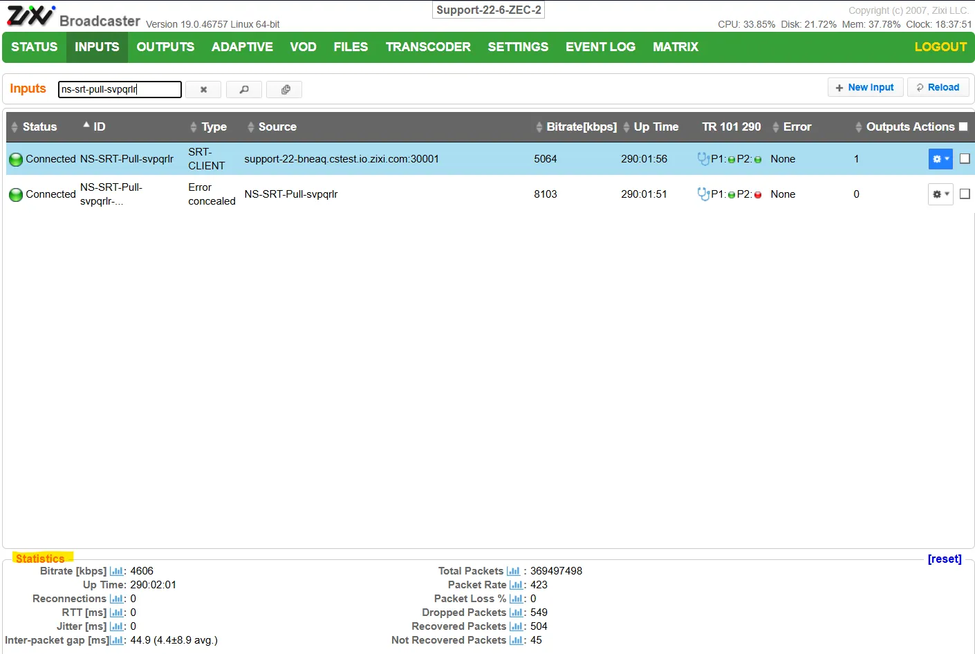The height and width of the screenshot is (654, 975).
Task: Show the RTT [ms] graph icon
Action: (x=116, y=613)
